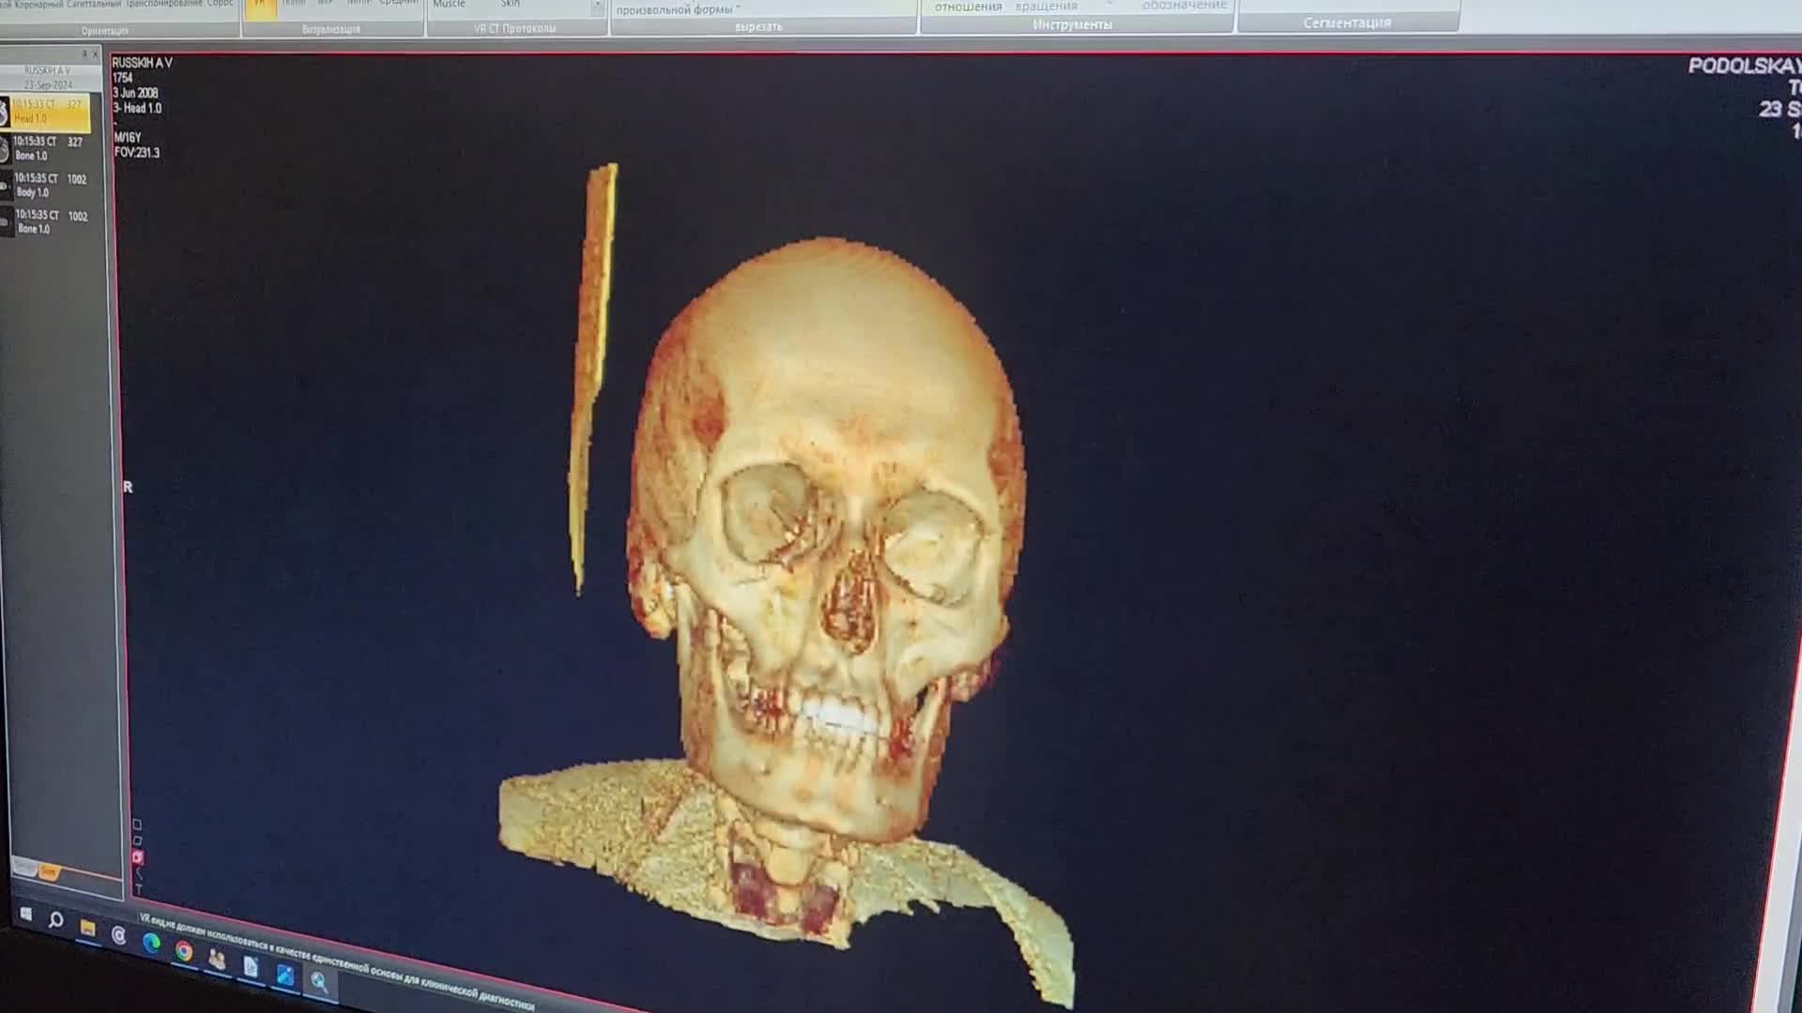Viewport: 1802px width, 1013px height.
Task: Pin the series browser panel
Action: point(84,54)
